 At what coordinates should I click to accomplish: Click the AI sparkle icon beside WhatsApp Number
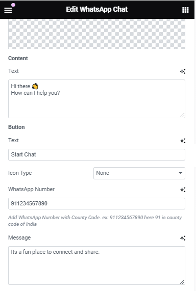pos(183,190)
